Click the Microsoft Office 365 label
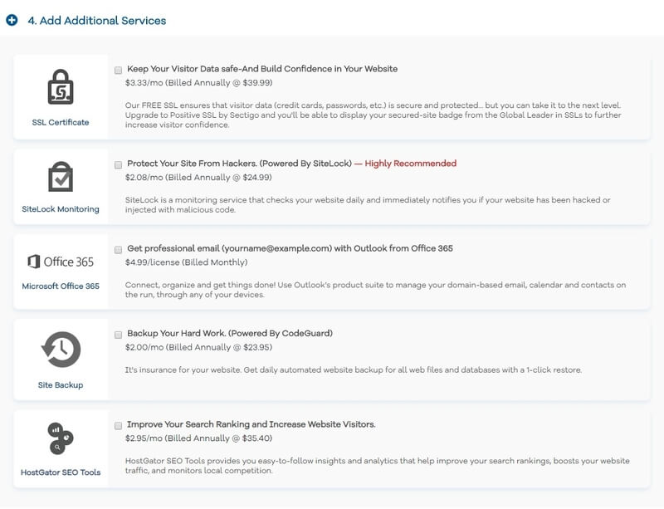Image resolution: width=664 pixels, height=509 pixels. [61, 286]
